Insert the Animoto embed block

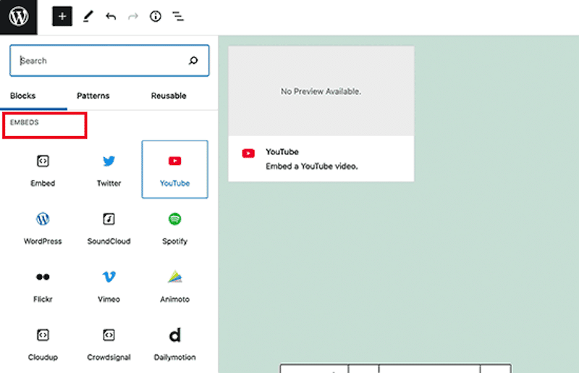(174, 286)
